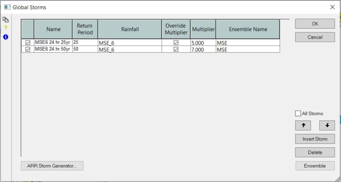Move storm up with up arrow button
Viewport: 341px width, 182px height.
click(x=303, y=125)
